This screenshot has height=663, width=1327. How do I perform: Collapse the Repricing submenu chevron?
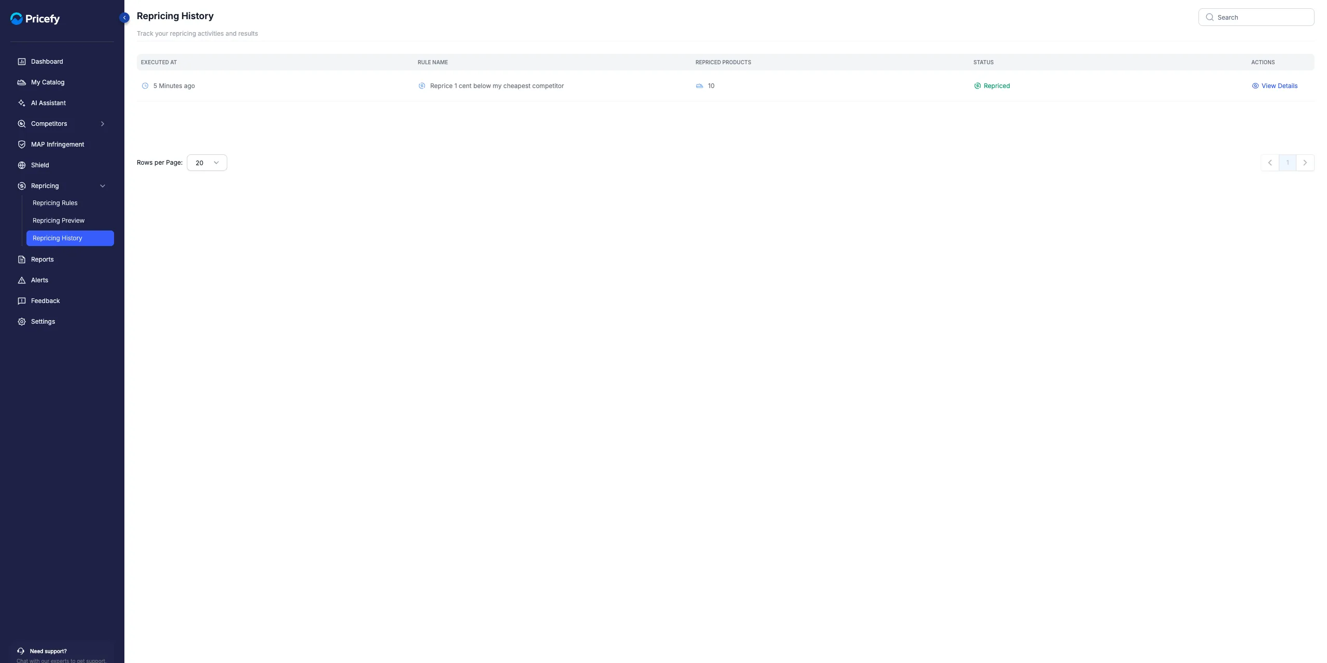[x=103, y=186]
